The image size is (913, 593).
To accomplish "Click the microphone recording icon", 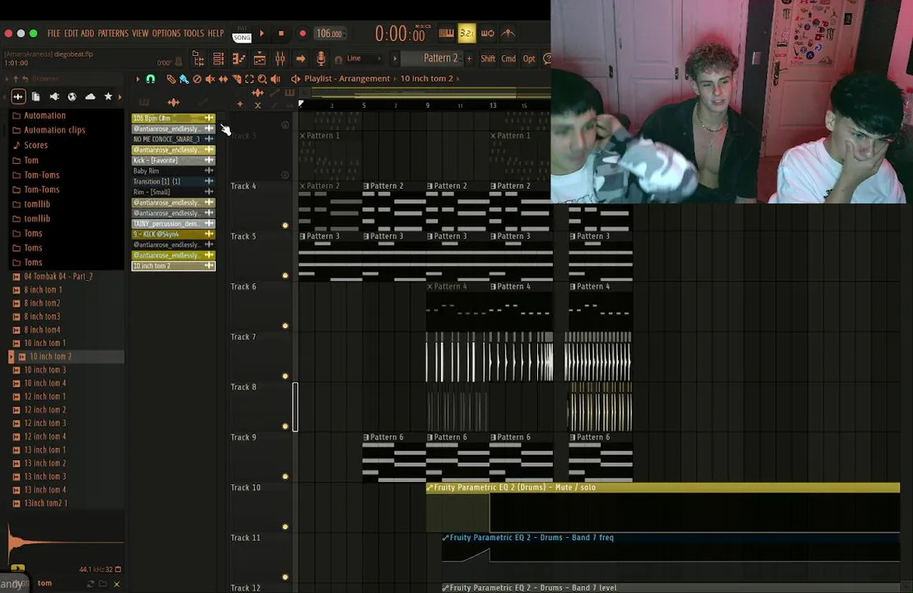I will click(x=321, y=58).
